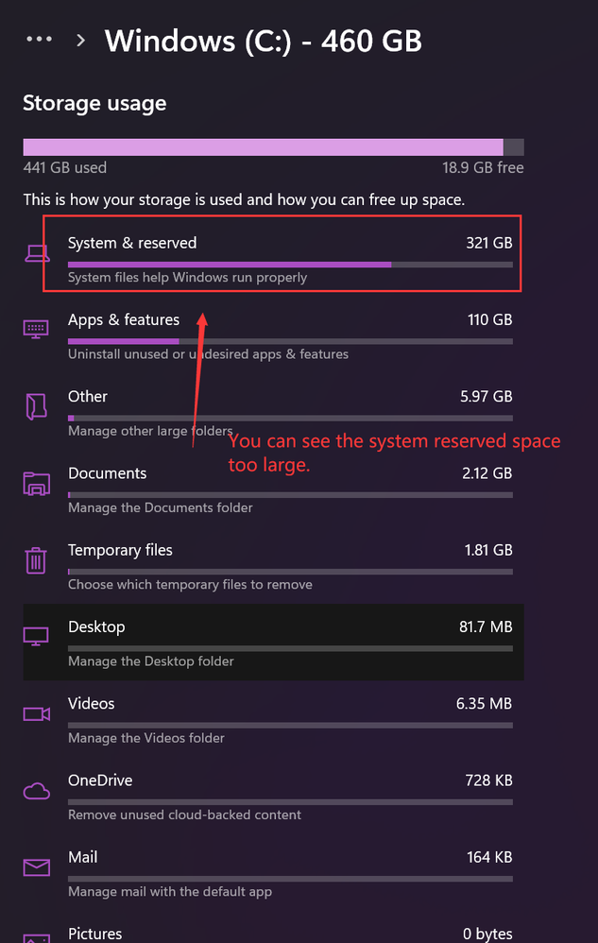Open the breadcrumb ellipsis menu
The width and height of the screenshot is (598, 943).
click(x=39, y=40)
